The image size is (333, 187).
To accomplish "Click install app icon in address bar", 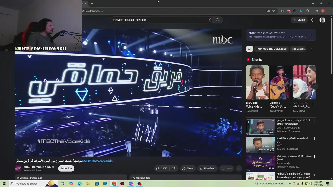I will (268, 11).
